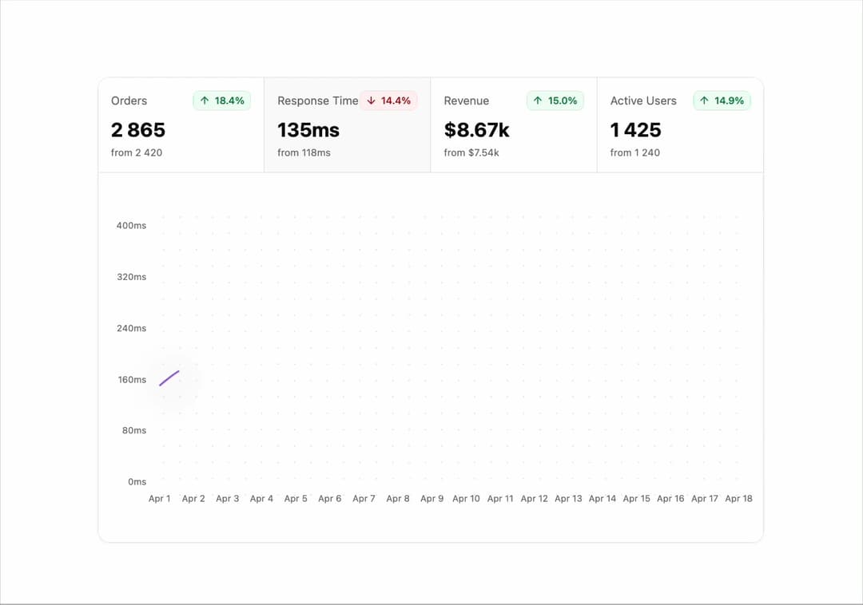Click the Apr 10 axis label

(466, 498)
